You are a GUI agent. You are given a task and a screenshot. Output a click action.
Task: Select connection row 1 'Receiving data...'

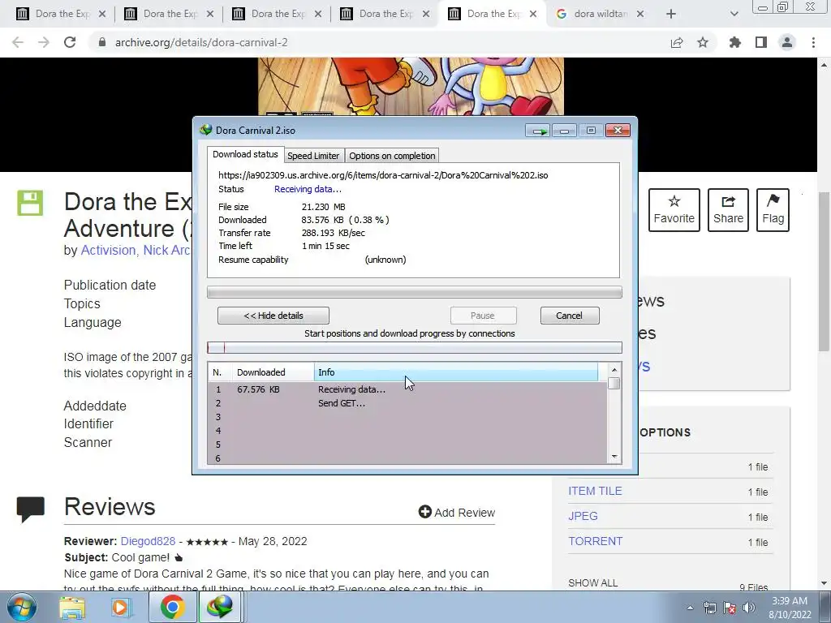tap(407, 389)
